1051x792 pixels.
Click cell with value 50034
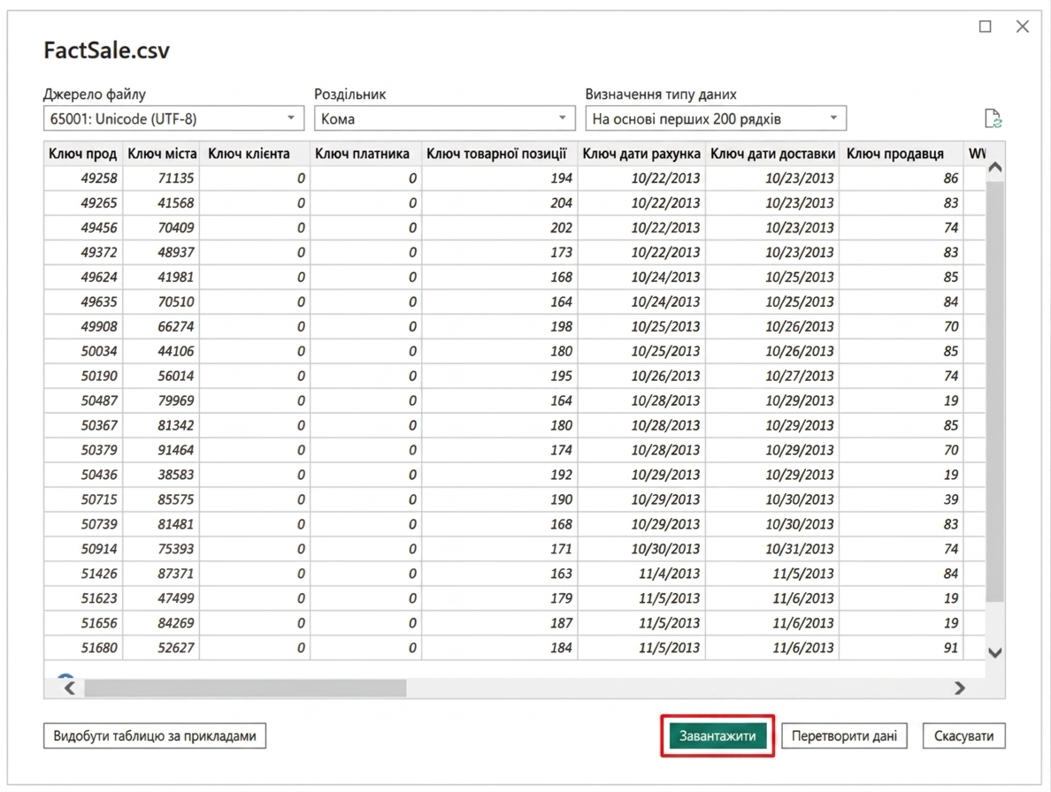tap(83, 352)
